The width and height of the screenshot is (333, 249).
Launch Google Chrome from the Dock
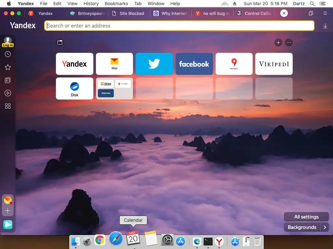(x=100, y=240)
